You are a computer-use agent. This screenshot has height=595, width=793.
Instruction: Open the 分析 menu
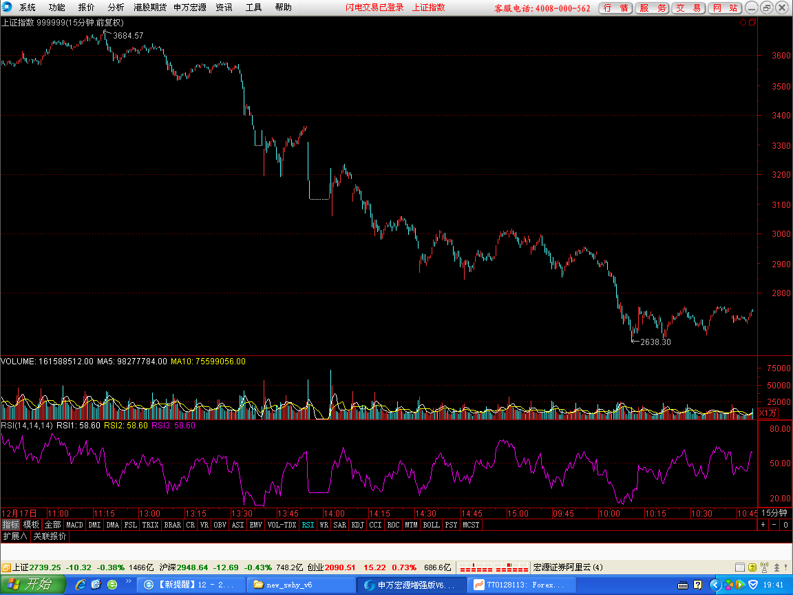tap(116, 8)
